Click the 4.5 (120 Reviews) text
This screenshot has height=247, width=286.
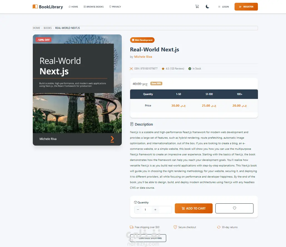coord(175,69)
